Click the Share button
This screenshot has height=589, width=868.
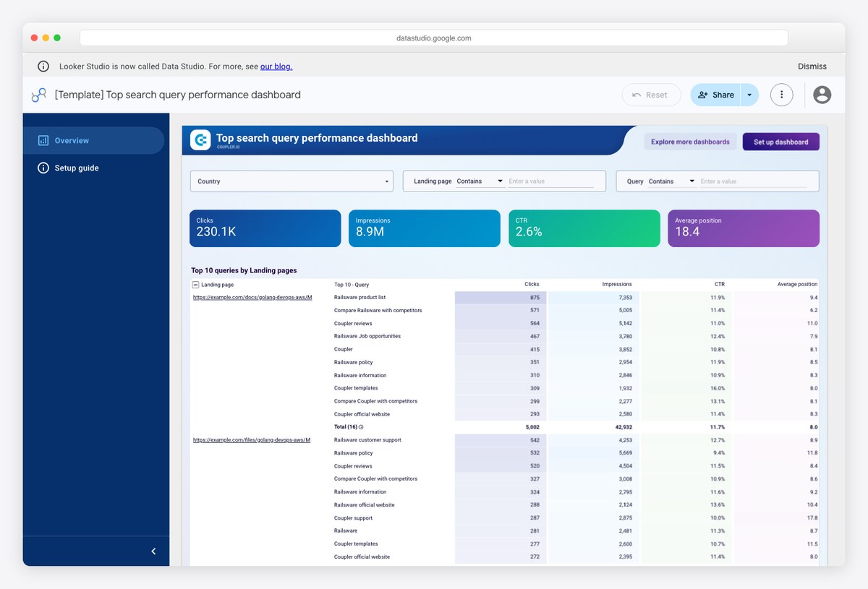pos(715,95)
